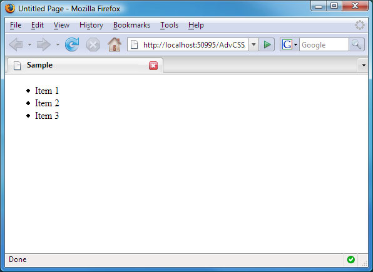
Task: Open the Edit menu
Action: tap(38, 25)
